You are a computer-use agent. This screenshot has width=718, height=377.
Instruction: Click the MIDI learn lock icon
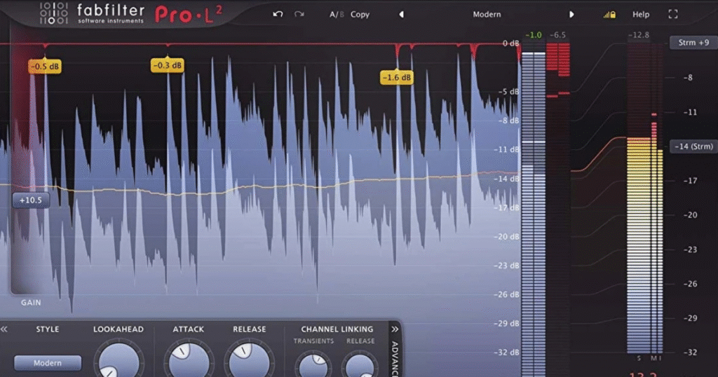pyautogui.click(x=609, y=15)
